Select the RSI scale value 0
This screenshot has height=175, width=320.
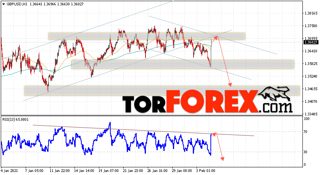coord(305,165)
